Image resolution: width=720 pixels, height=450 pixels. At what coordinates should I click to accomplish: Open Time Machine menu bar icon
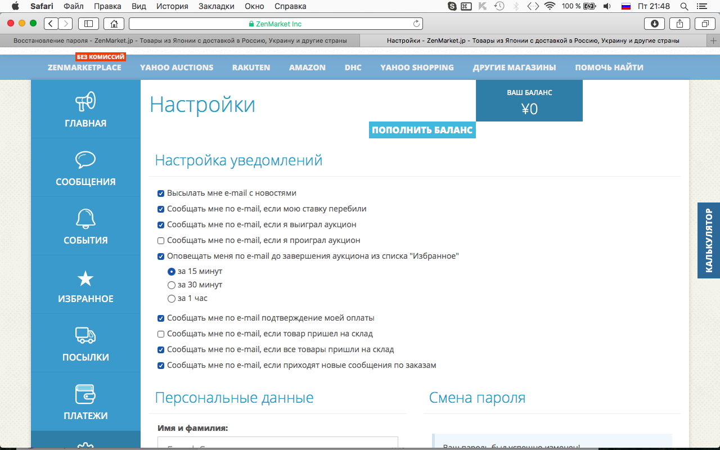point(499,6)
